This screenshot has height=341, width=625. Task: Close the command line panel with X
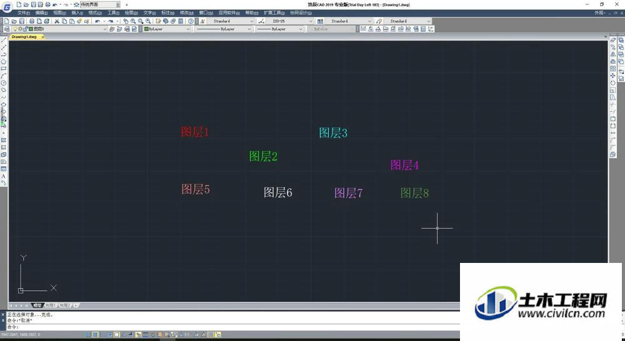(2, 315)
